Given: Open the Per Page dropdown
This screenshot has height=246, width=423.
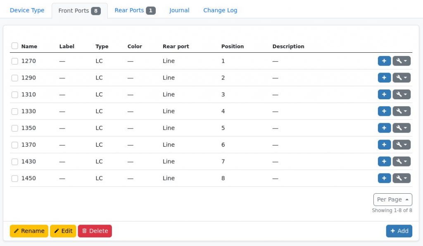Looking at the screenshot, I should point(392,199).
